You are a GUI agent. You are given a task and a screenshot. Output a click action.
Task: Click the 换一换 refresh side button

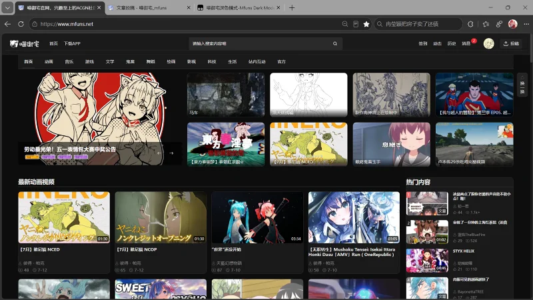click(x=522, y=85)
